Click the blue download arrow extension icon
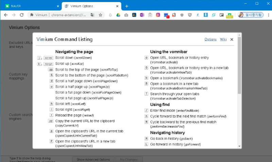Viewport: 272px width, 162px height. click(206, 15)
